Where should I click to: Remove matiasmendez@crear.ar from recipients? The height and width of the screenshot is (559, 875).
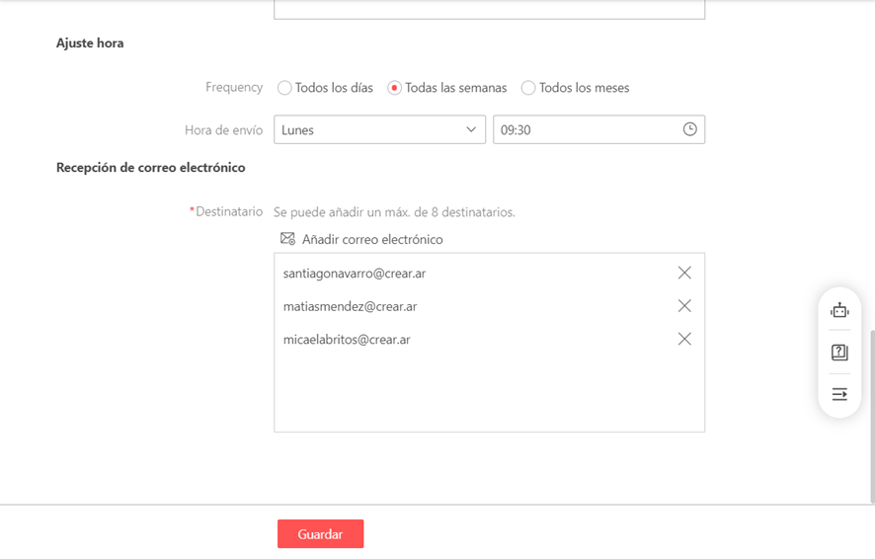[684, 306]
